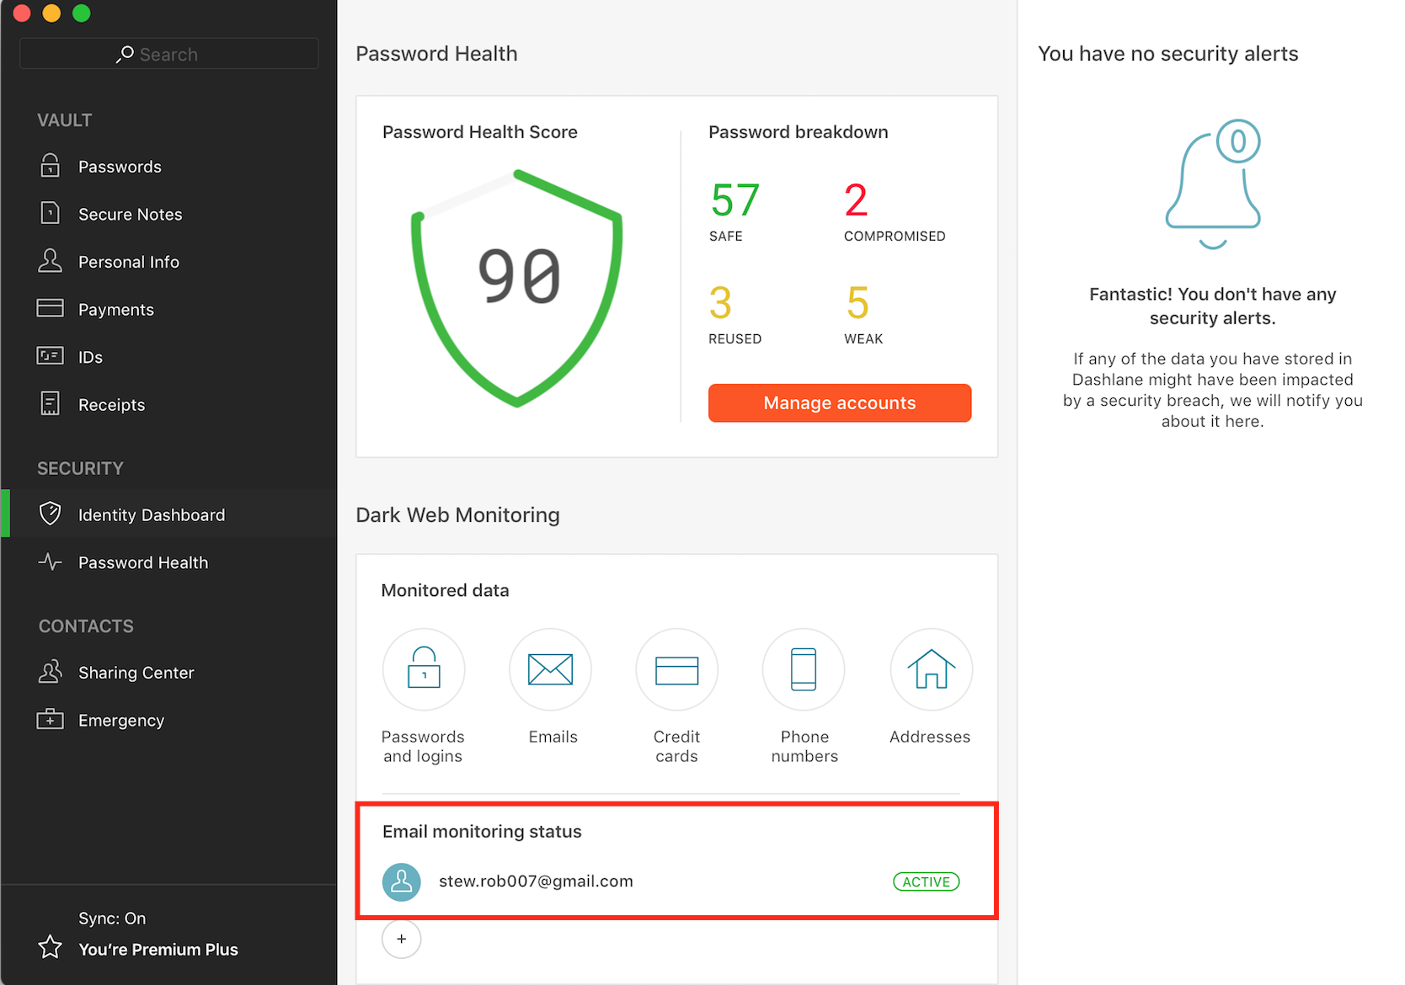Screen dimensions: 1405x985
Task: Open the Emergency contacts section
Action: coord(121,721)
